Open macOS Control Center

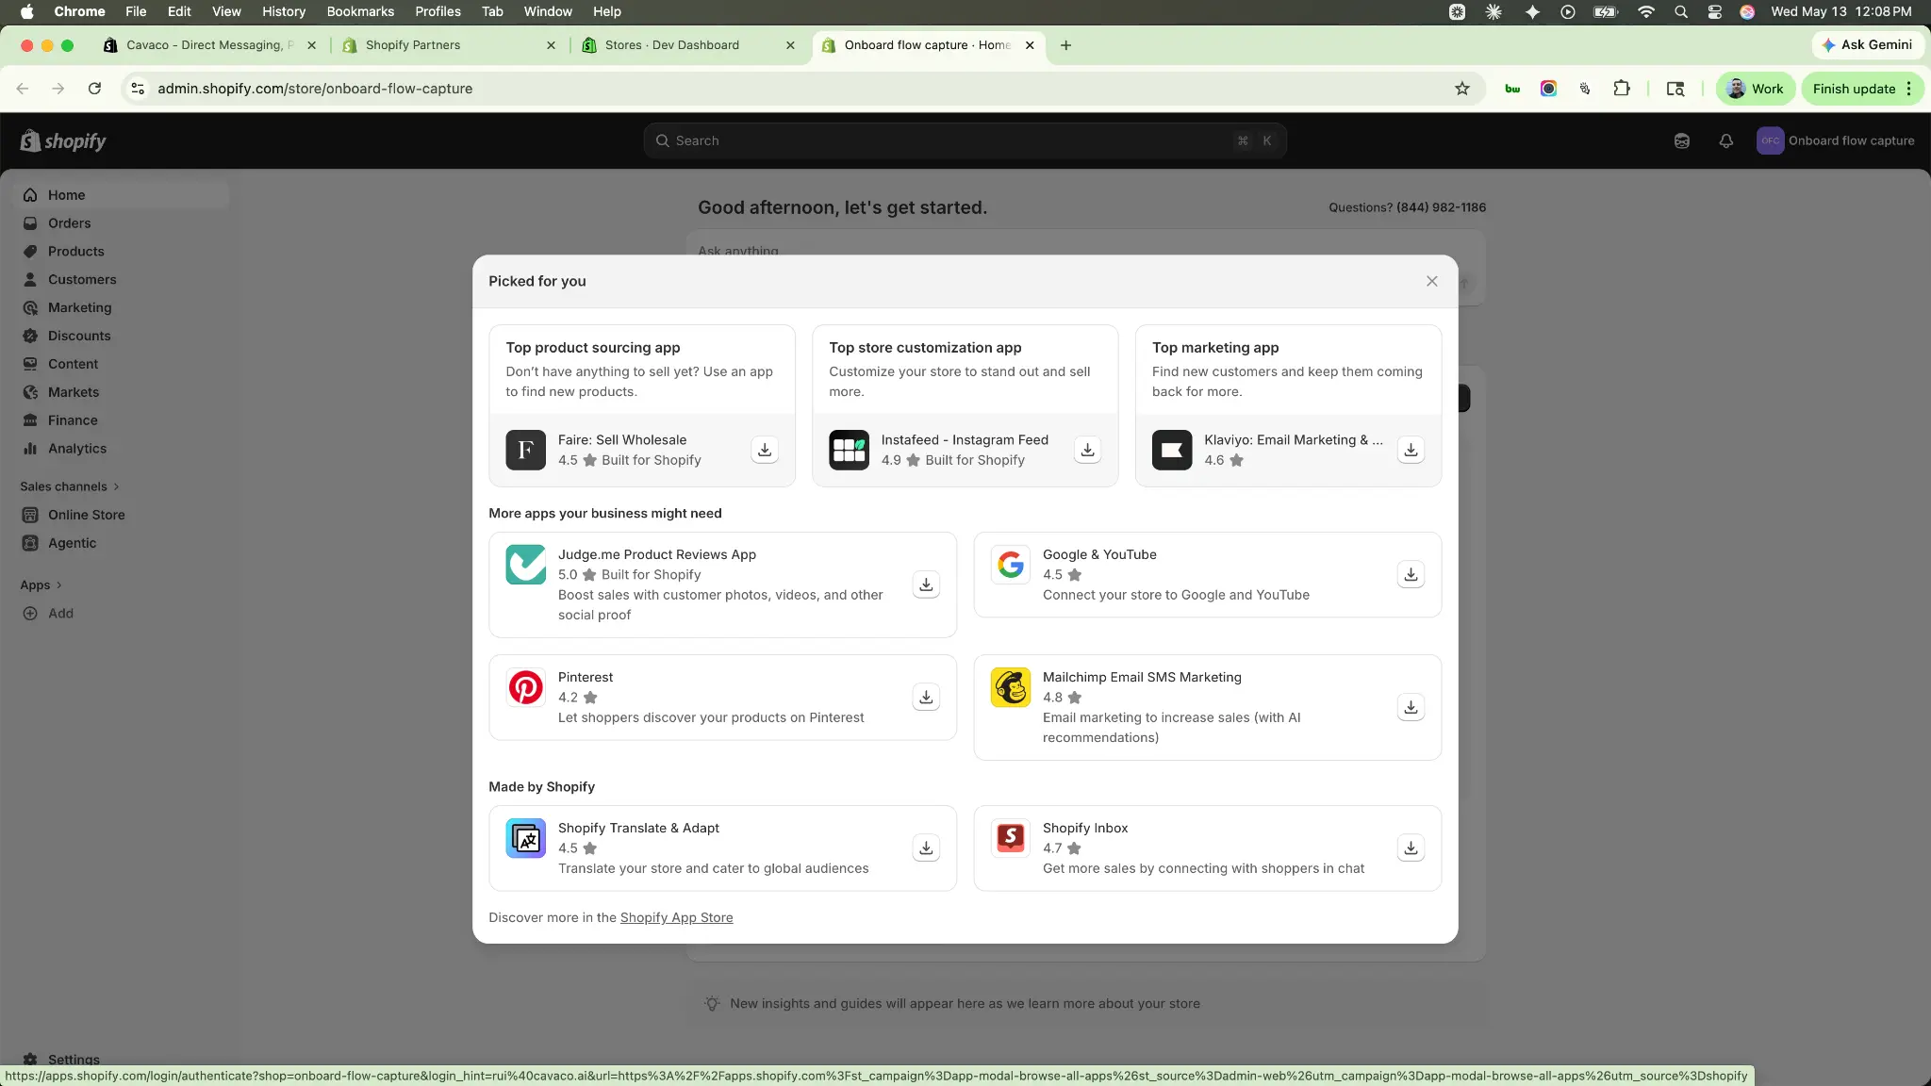tap(1714, 11)
